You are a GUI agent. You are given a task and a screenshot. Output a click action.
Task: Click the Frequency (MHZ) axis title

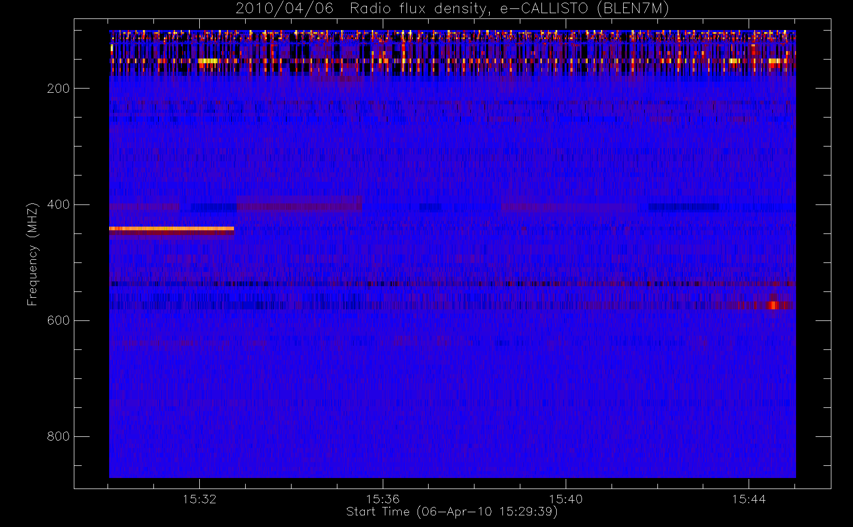[33, 254]
